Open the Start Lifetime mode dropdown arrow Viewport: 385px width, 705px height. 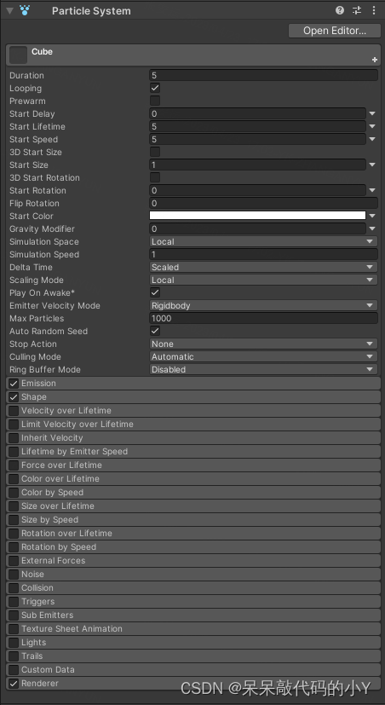click(372, 126)
